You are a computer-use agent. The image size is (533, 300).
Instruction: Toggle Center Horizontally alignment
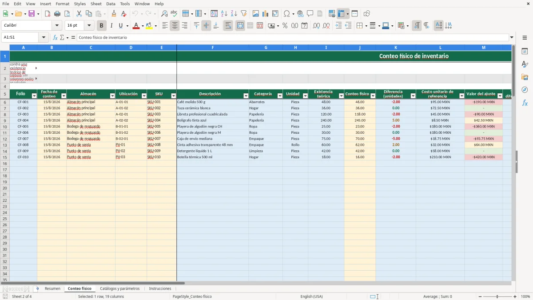coord(175,26)
